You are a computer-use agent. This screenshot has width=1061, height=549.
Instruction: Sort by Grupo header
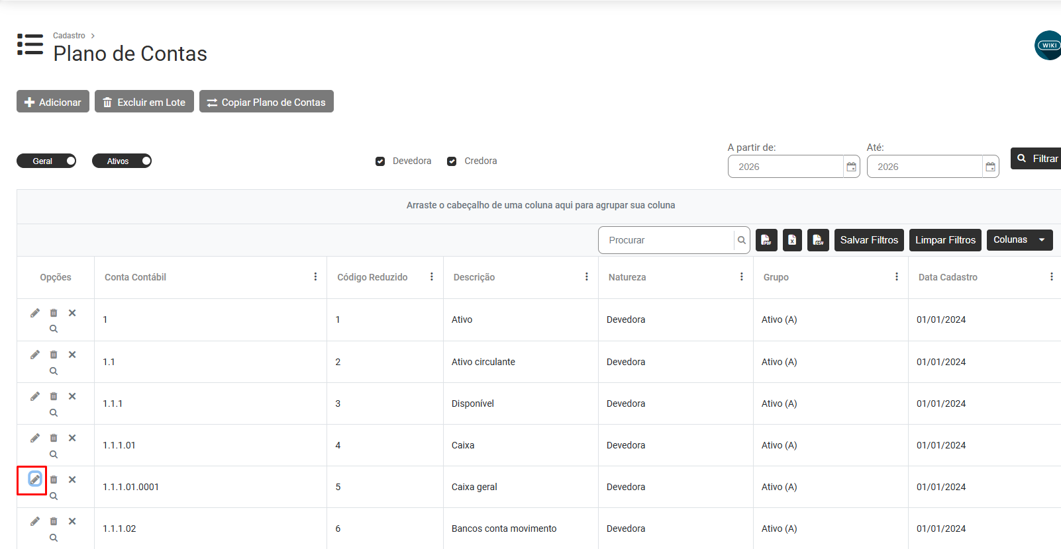tap(776, 277)
